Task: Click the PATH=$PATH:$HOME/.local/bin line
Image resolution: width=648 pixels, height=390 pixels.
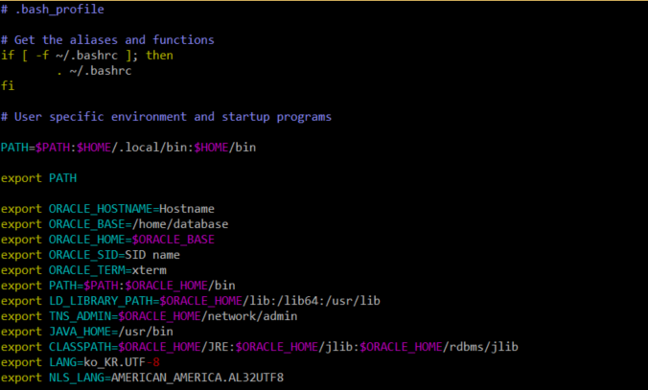Action: tap(128, 148)
